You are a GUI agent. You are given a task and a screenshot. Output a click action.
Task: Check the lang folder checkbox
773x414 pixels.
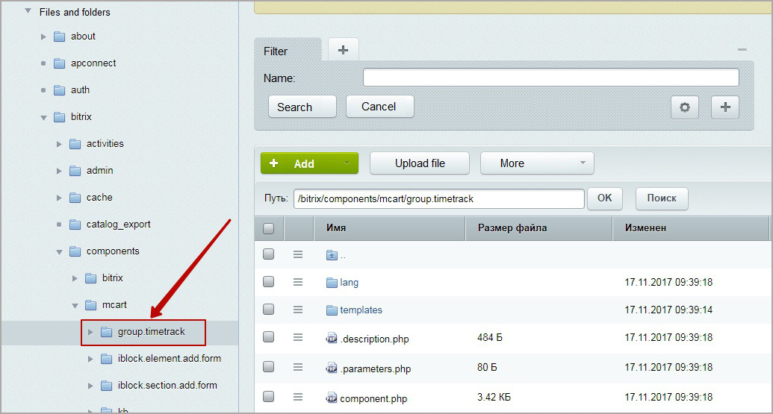click(x=269, y=281)
